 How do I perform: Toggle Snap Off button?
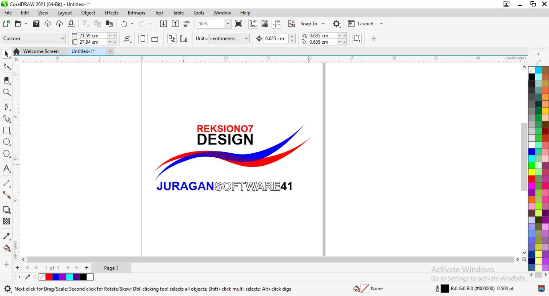pyautogui.click(x=291, y=24)
